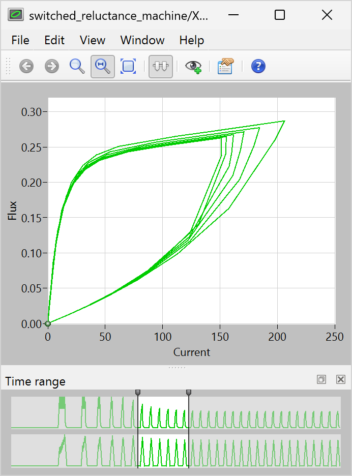Open the scope parameters icon

tap(225, 66)
